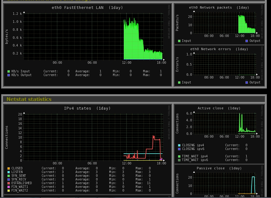
Task: Click the 'Active close (1day)' title
Action: pos(219,108)
